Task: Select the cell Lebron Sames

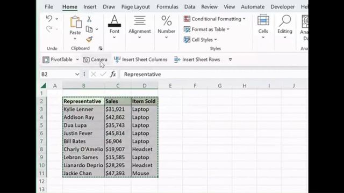Action: [x=83, y=157]
